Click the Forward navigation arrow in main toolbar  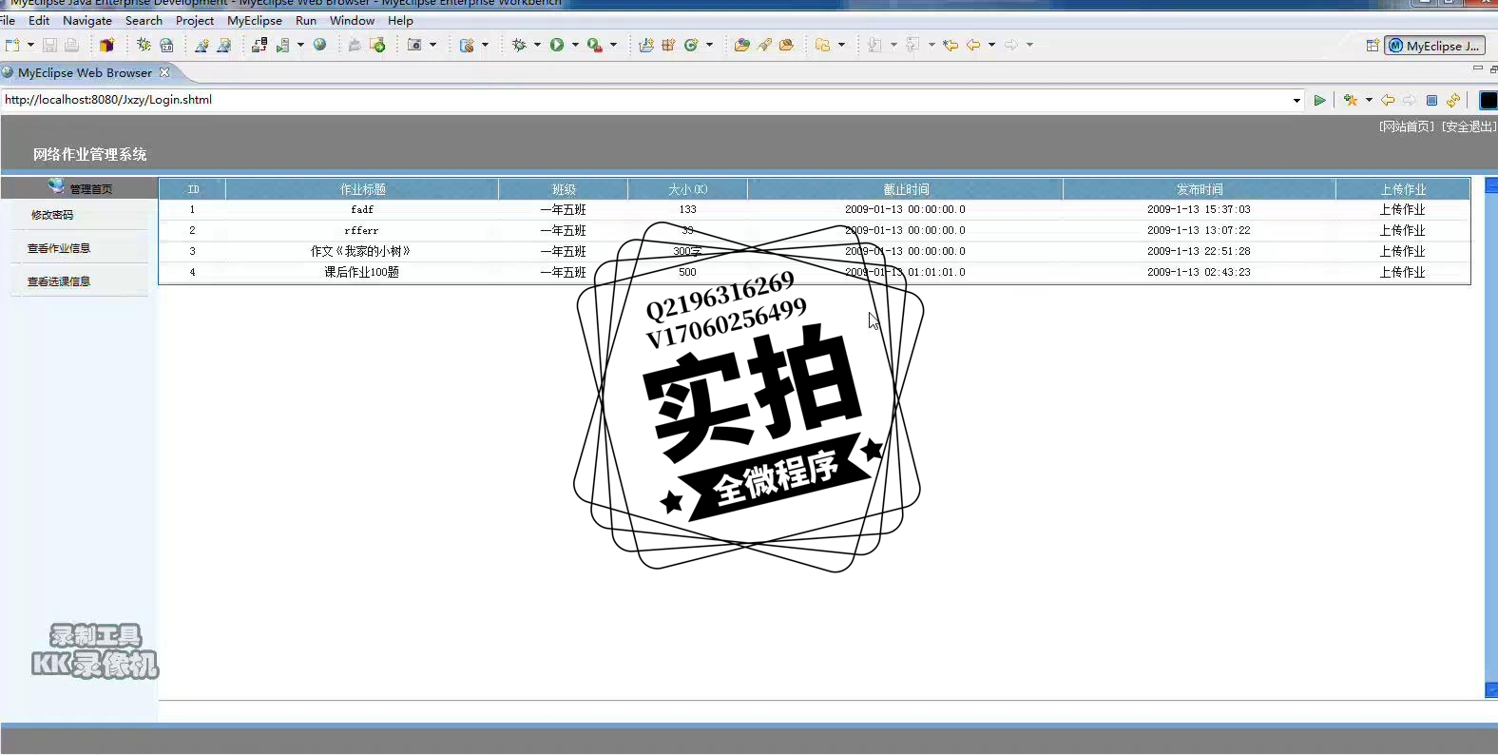pos(1011,45)
